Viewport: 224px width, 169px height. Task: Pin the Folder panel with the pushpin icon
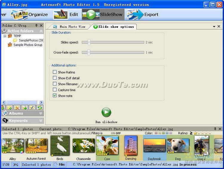point(36,25)
